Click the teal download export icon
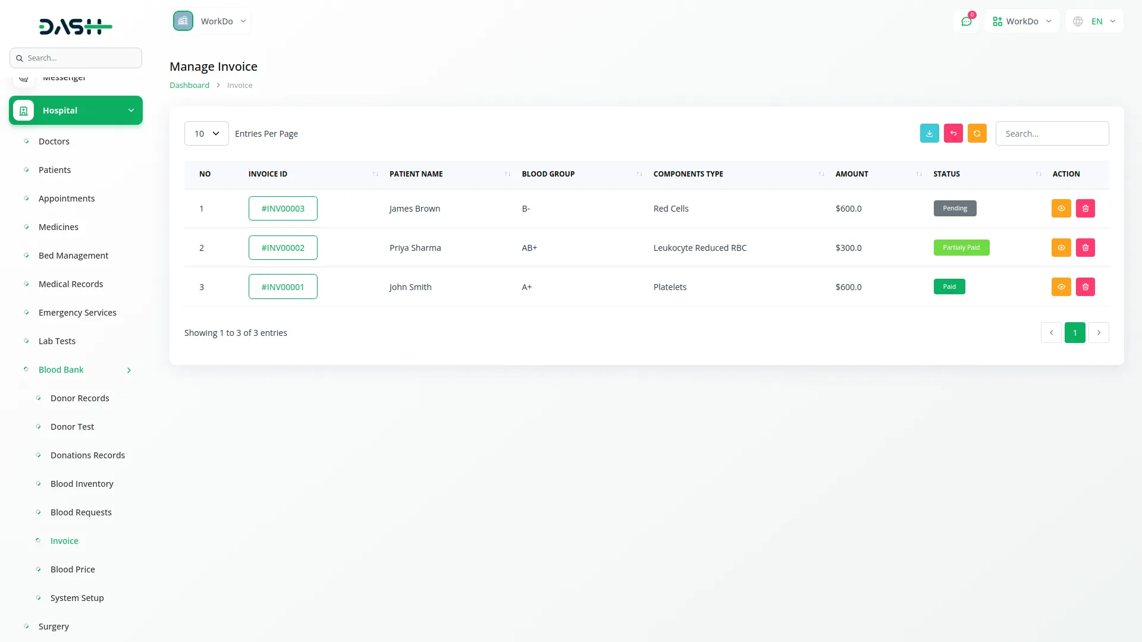 click(x=929, y=133)
